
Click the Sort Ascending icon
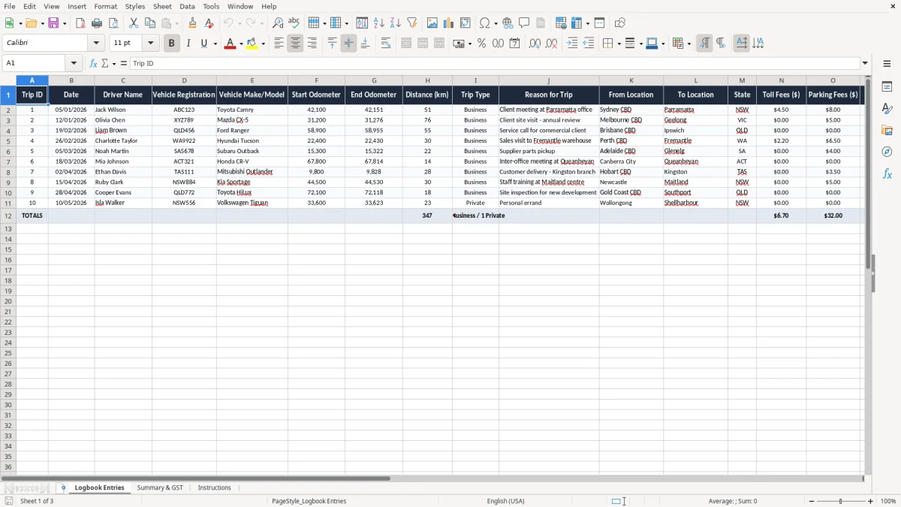(378, 23)
